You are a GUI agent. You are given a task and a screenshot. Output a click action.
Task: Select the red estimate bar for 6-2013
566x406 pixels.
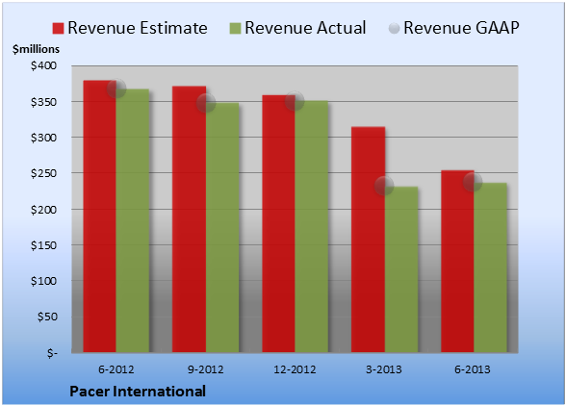(458, 262)
